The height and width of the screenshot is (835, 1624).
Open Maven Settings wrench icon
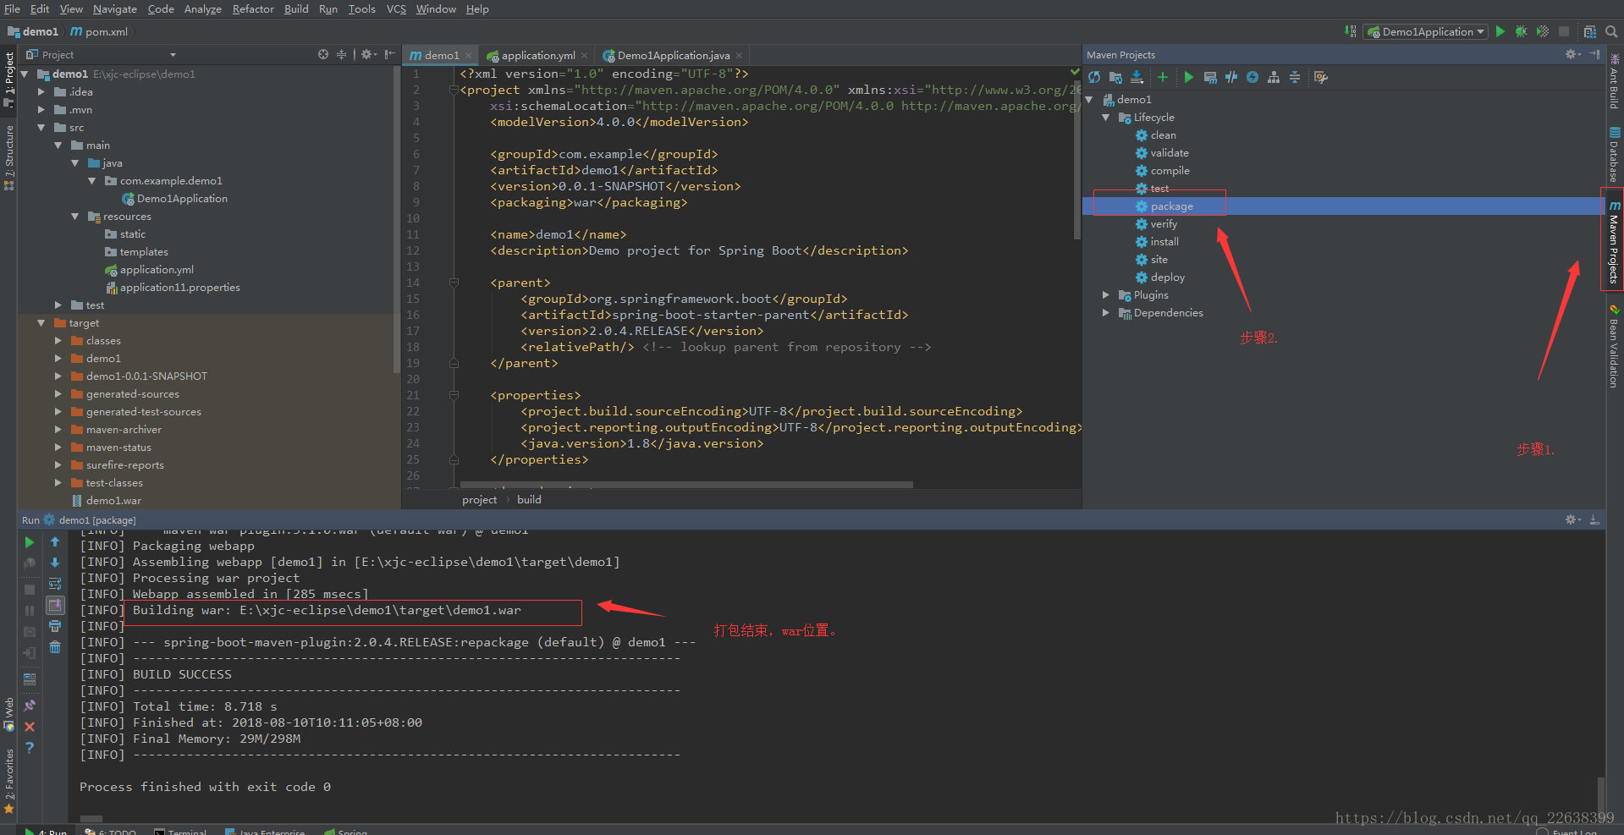point(1320,78)
